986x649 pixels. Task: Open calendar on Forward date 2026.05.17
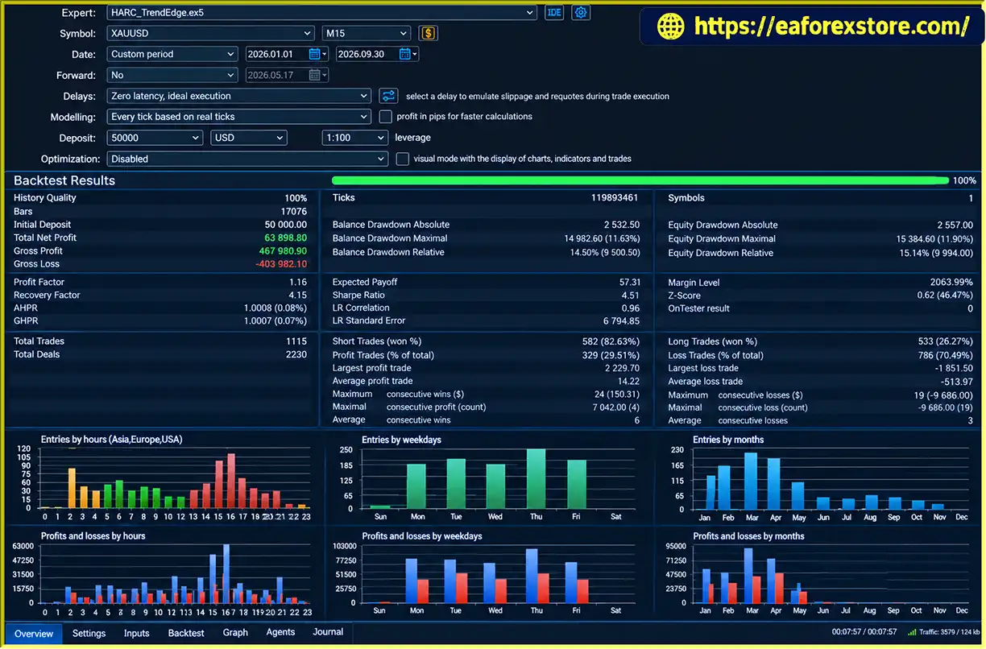coord(315,75)
